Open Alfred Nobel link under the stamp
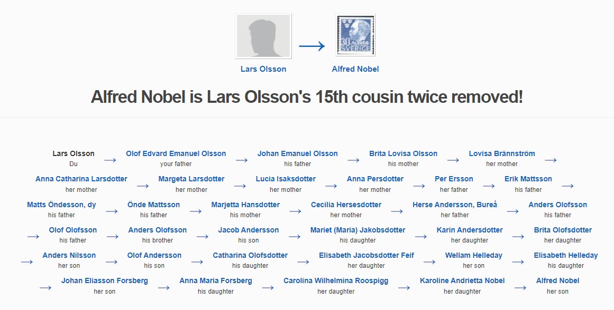 (355, 69)
